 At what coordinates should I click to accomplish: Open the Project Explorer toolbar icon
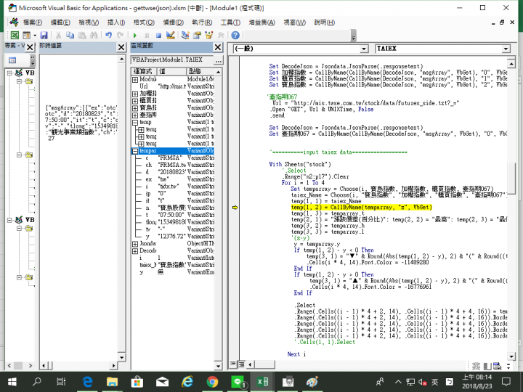click(x=185, y=35)
